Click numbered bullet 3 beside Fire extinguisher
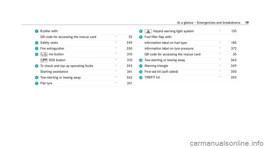Image resolution: width=268 pixels, height=148 pixels. [x=37, y=49]
